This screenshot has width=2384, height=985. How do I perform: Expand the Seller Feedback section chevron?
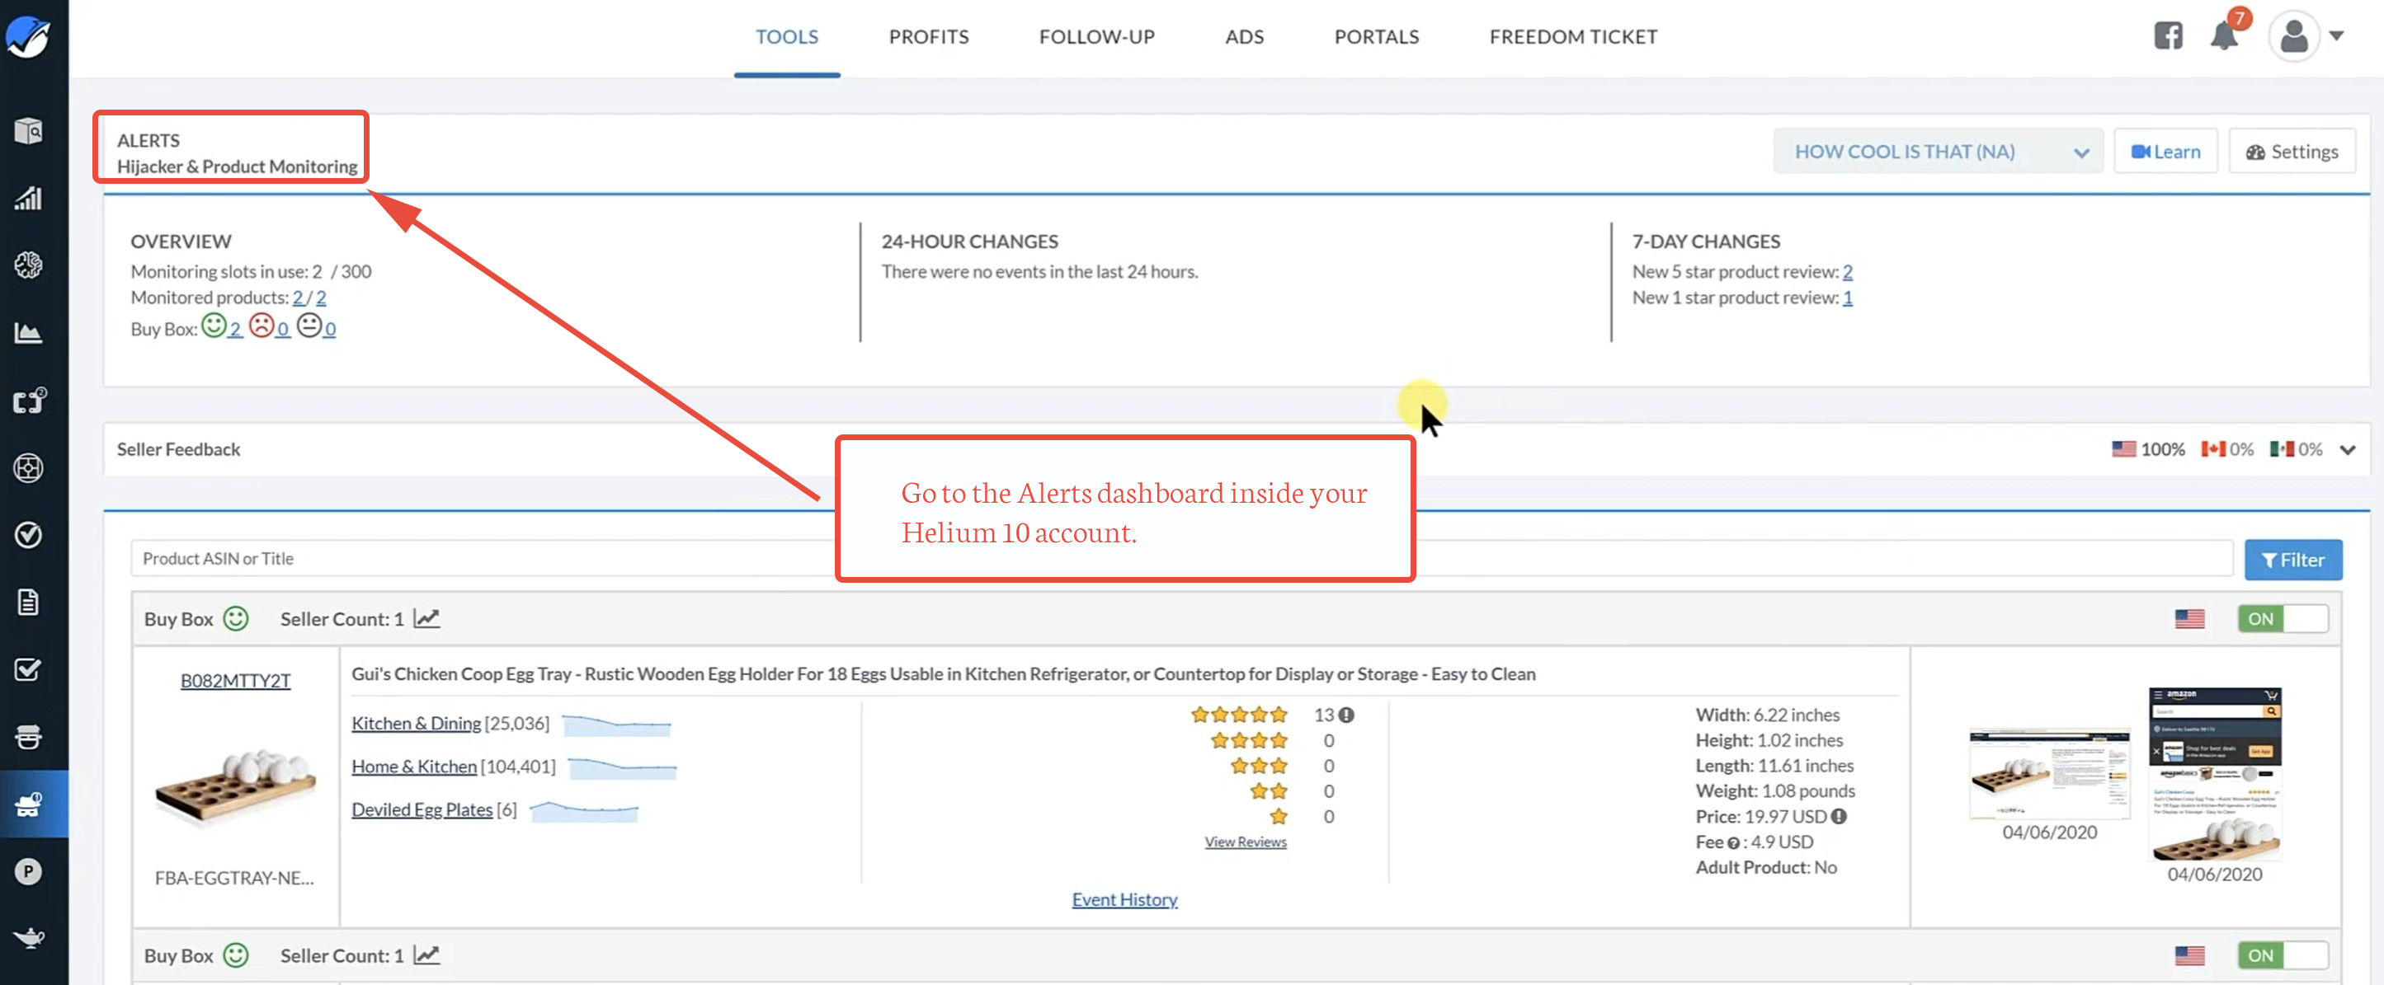click(x=2348, y=450)
